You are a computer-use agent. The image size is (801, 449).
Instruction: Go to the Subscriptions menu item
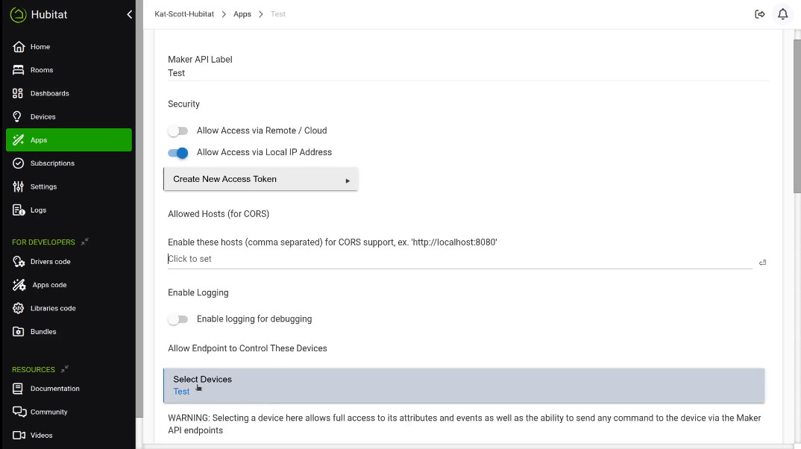click(x=52, y=163)
